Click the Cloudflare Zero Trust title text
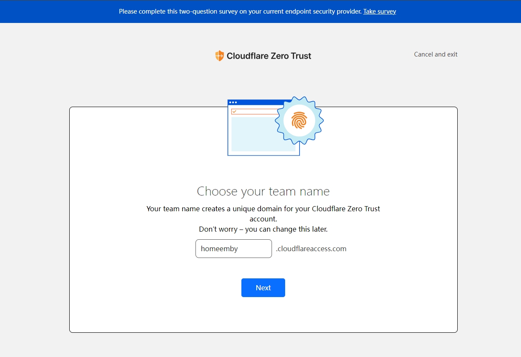The image size is (521, 357). pyautogui.click(x=269, y=56)
